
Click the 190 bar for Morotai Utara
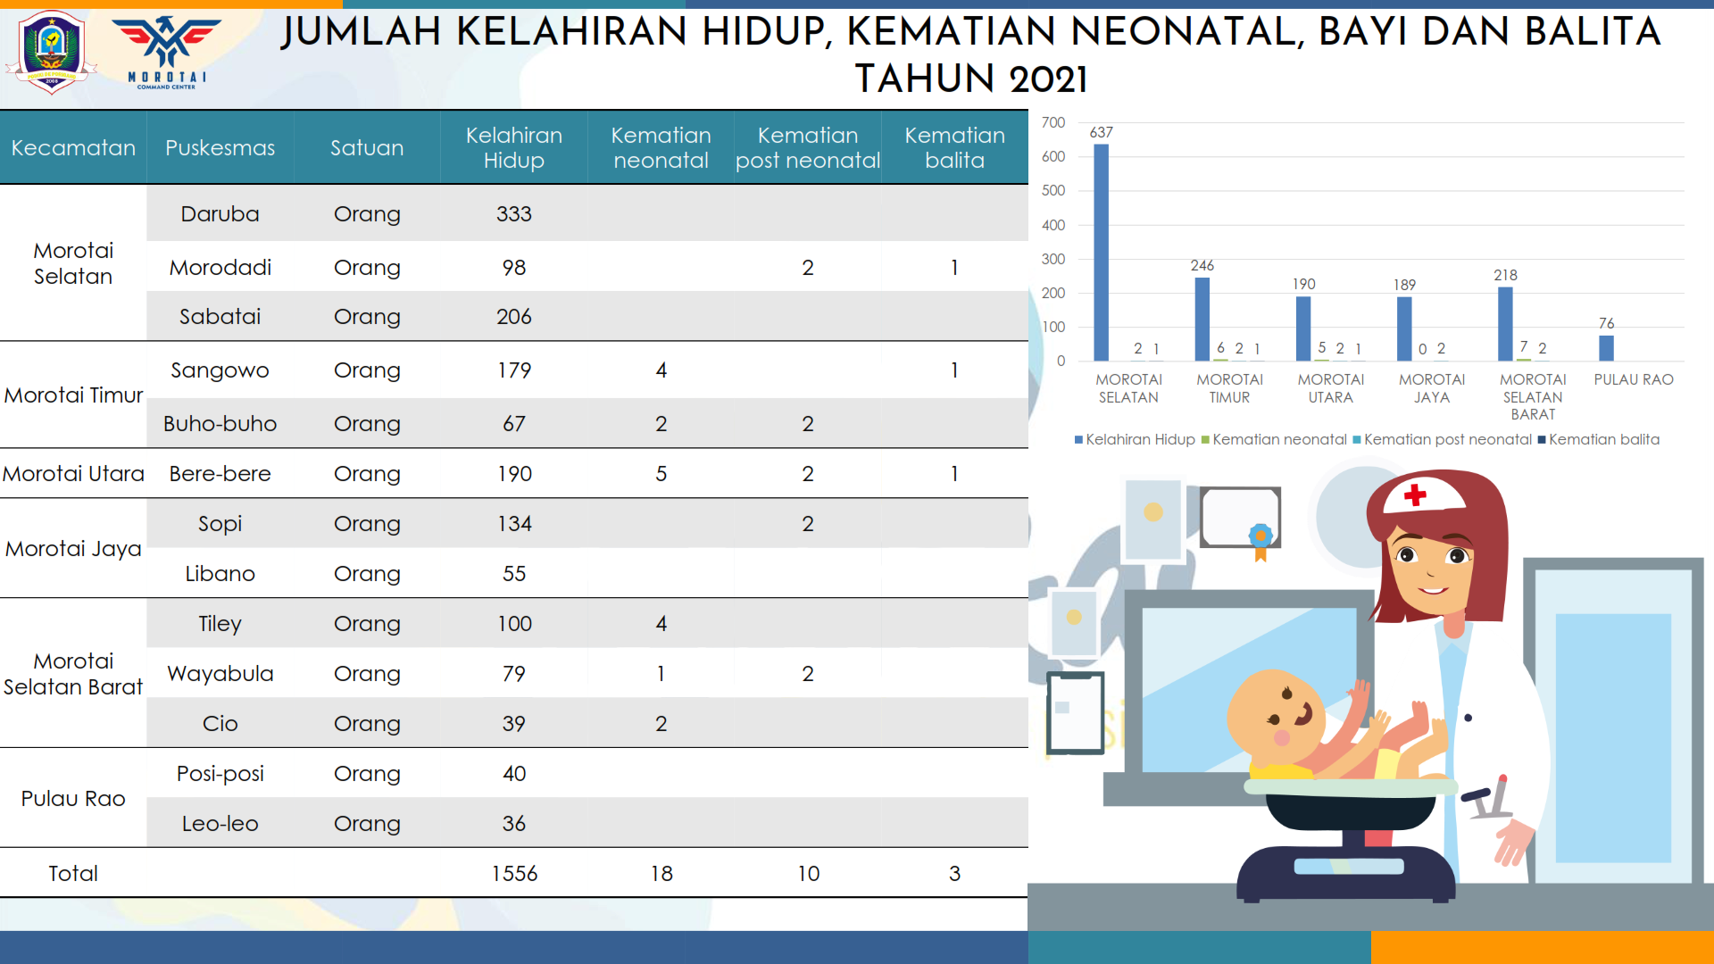[1303, 328]
